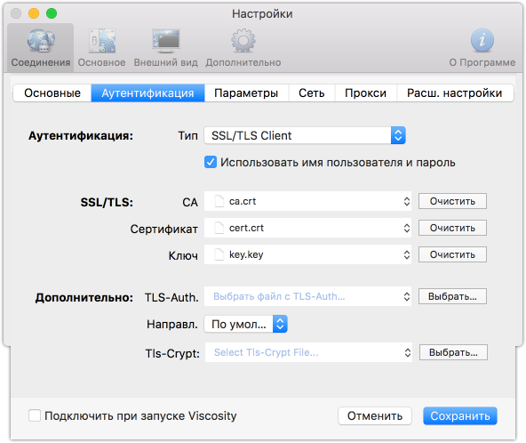Open the Внешний вид preferences icon
The width and height of the screenshot is (526, 443).
tap(166, 41)
